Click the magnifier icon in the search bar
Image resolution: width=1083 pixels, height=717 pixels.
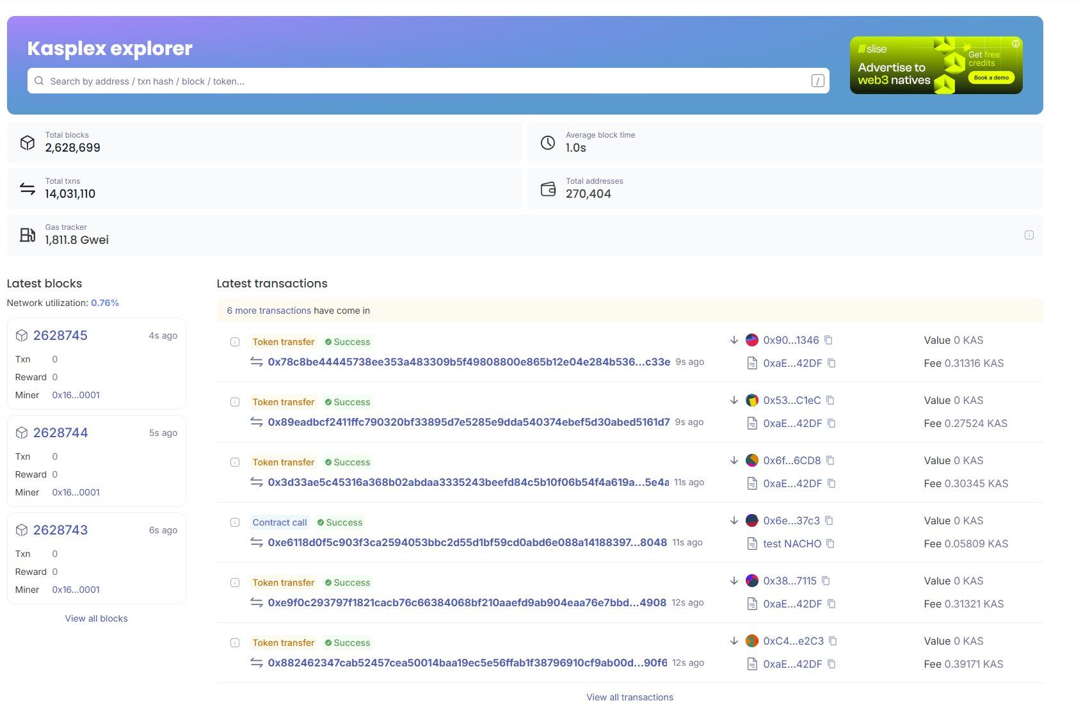point(39,81)
